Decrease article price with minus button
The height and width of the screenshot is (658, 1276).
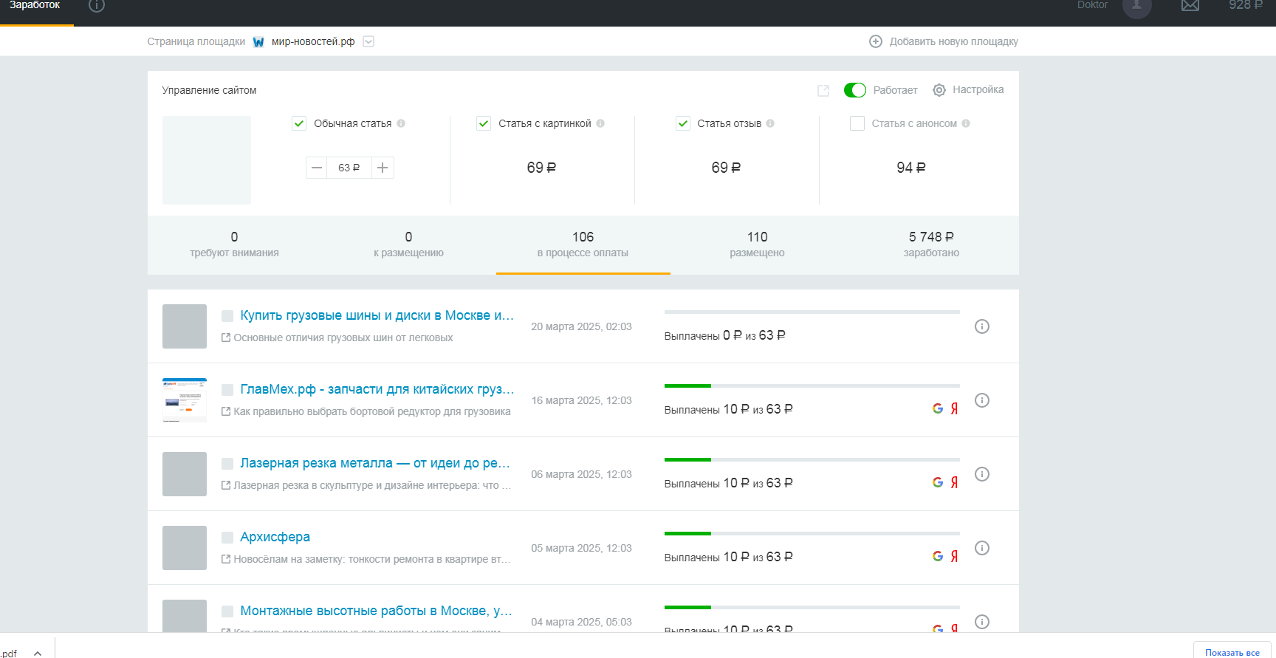[x=317, y=168]
